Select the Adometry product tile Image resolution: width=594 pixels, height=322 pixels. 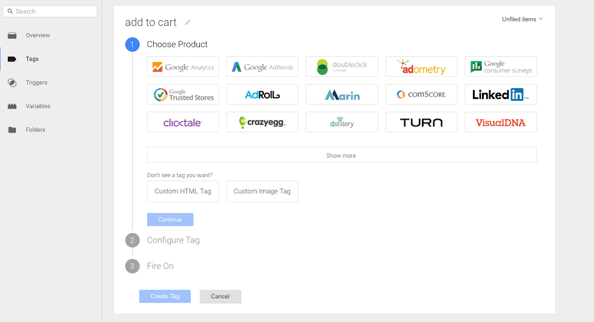(421, 66)
